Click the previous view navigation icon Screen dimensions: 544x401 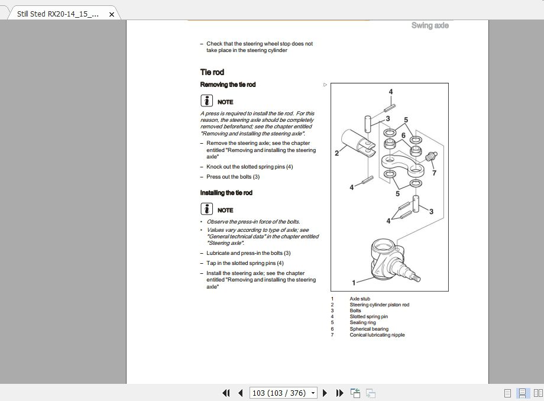(355, 393)
